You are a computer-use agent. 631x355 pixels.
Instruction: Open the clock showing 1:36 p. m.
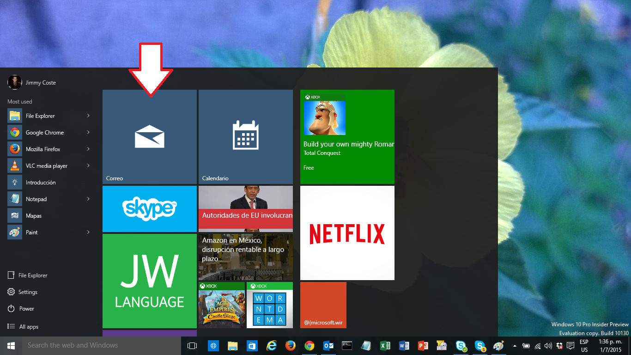coord(610,346)
